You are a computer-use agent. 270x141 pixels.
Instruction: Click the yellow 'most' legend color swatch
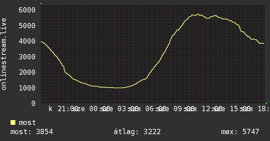pyautogui.click(x=13, y=123)
